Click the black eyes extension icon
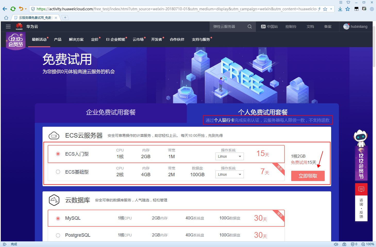The image size is (376, 247). (x=356, y=9)
